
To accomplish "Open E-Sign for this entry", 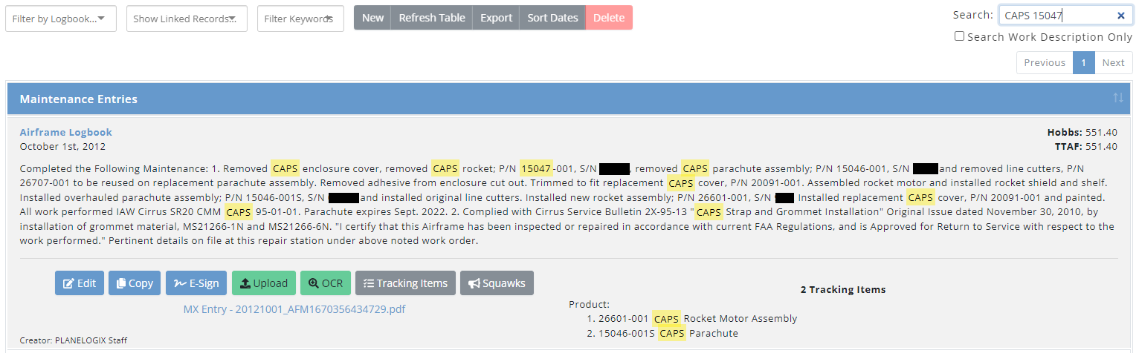I will coord(196,283).
